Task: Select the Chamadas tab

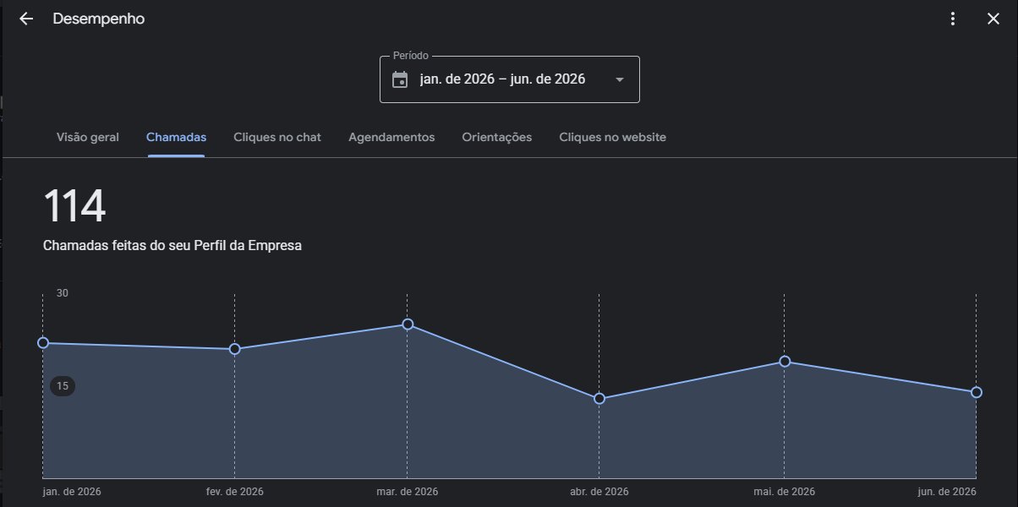Action: pos(176,137)
